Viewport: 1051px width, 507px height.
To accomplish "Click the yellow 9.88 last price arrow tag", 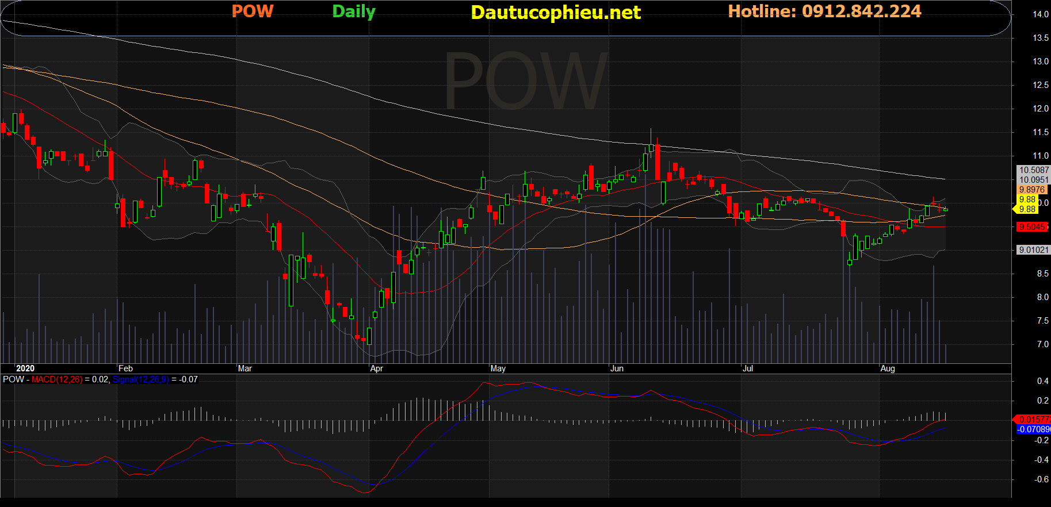I will click(x=1026, y=209).
